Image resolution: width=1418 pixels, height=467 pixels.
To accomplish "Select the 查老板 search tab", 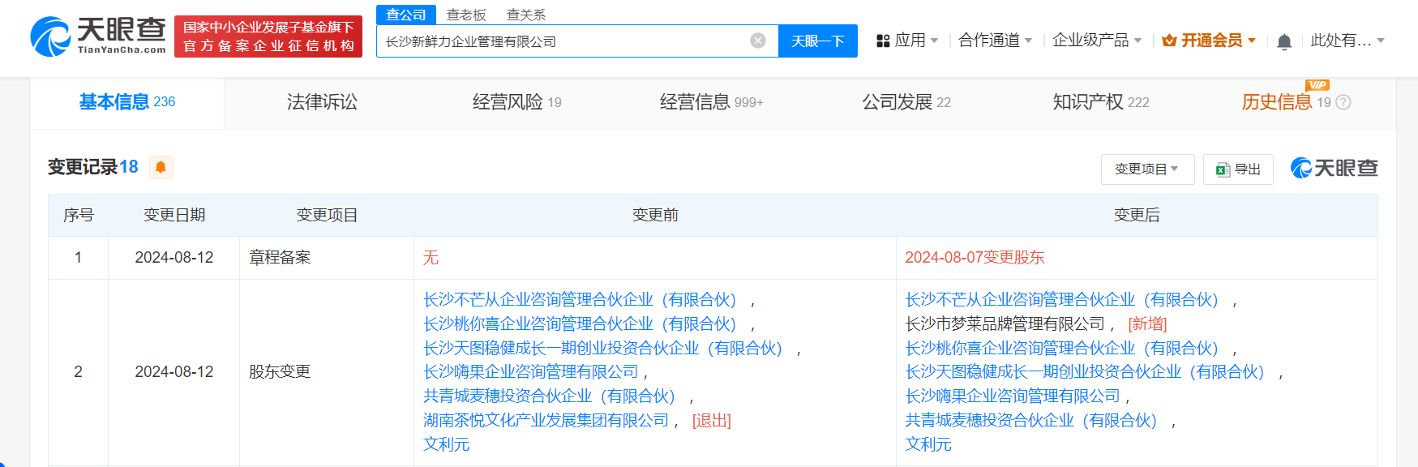I will tap(466, 15).
